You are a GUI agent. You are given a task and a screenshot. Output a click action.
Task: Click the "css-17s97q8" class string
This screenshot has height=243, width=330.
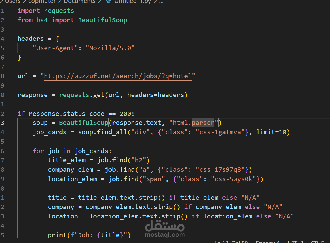tap(220, 170)
